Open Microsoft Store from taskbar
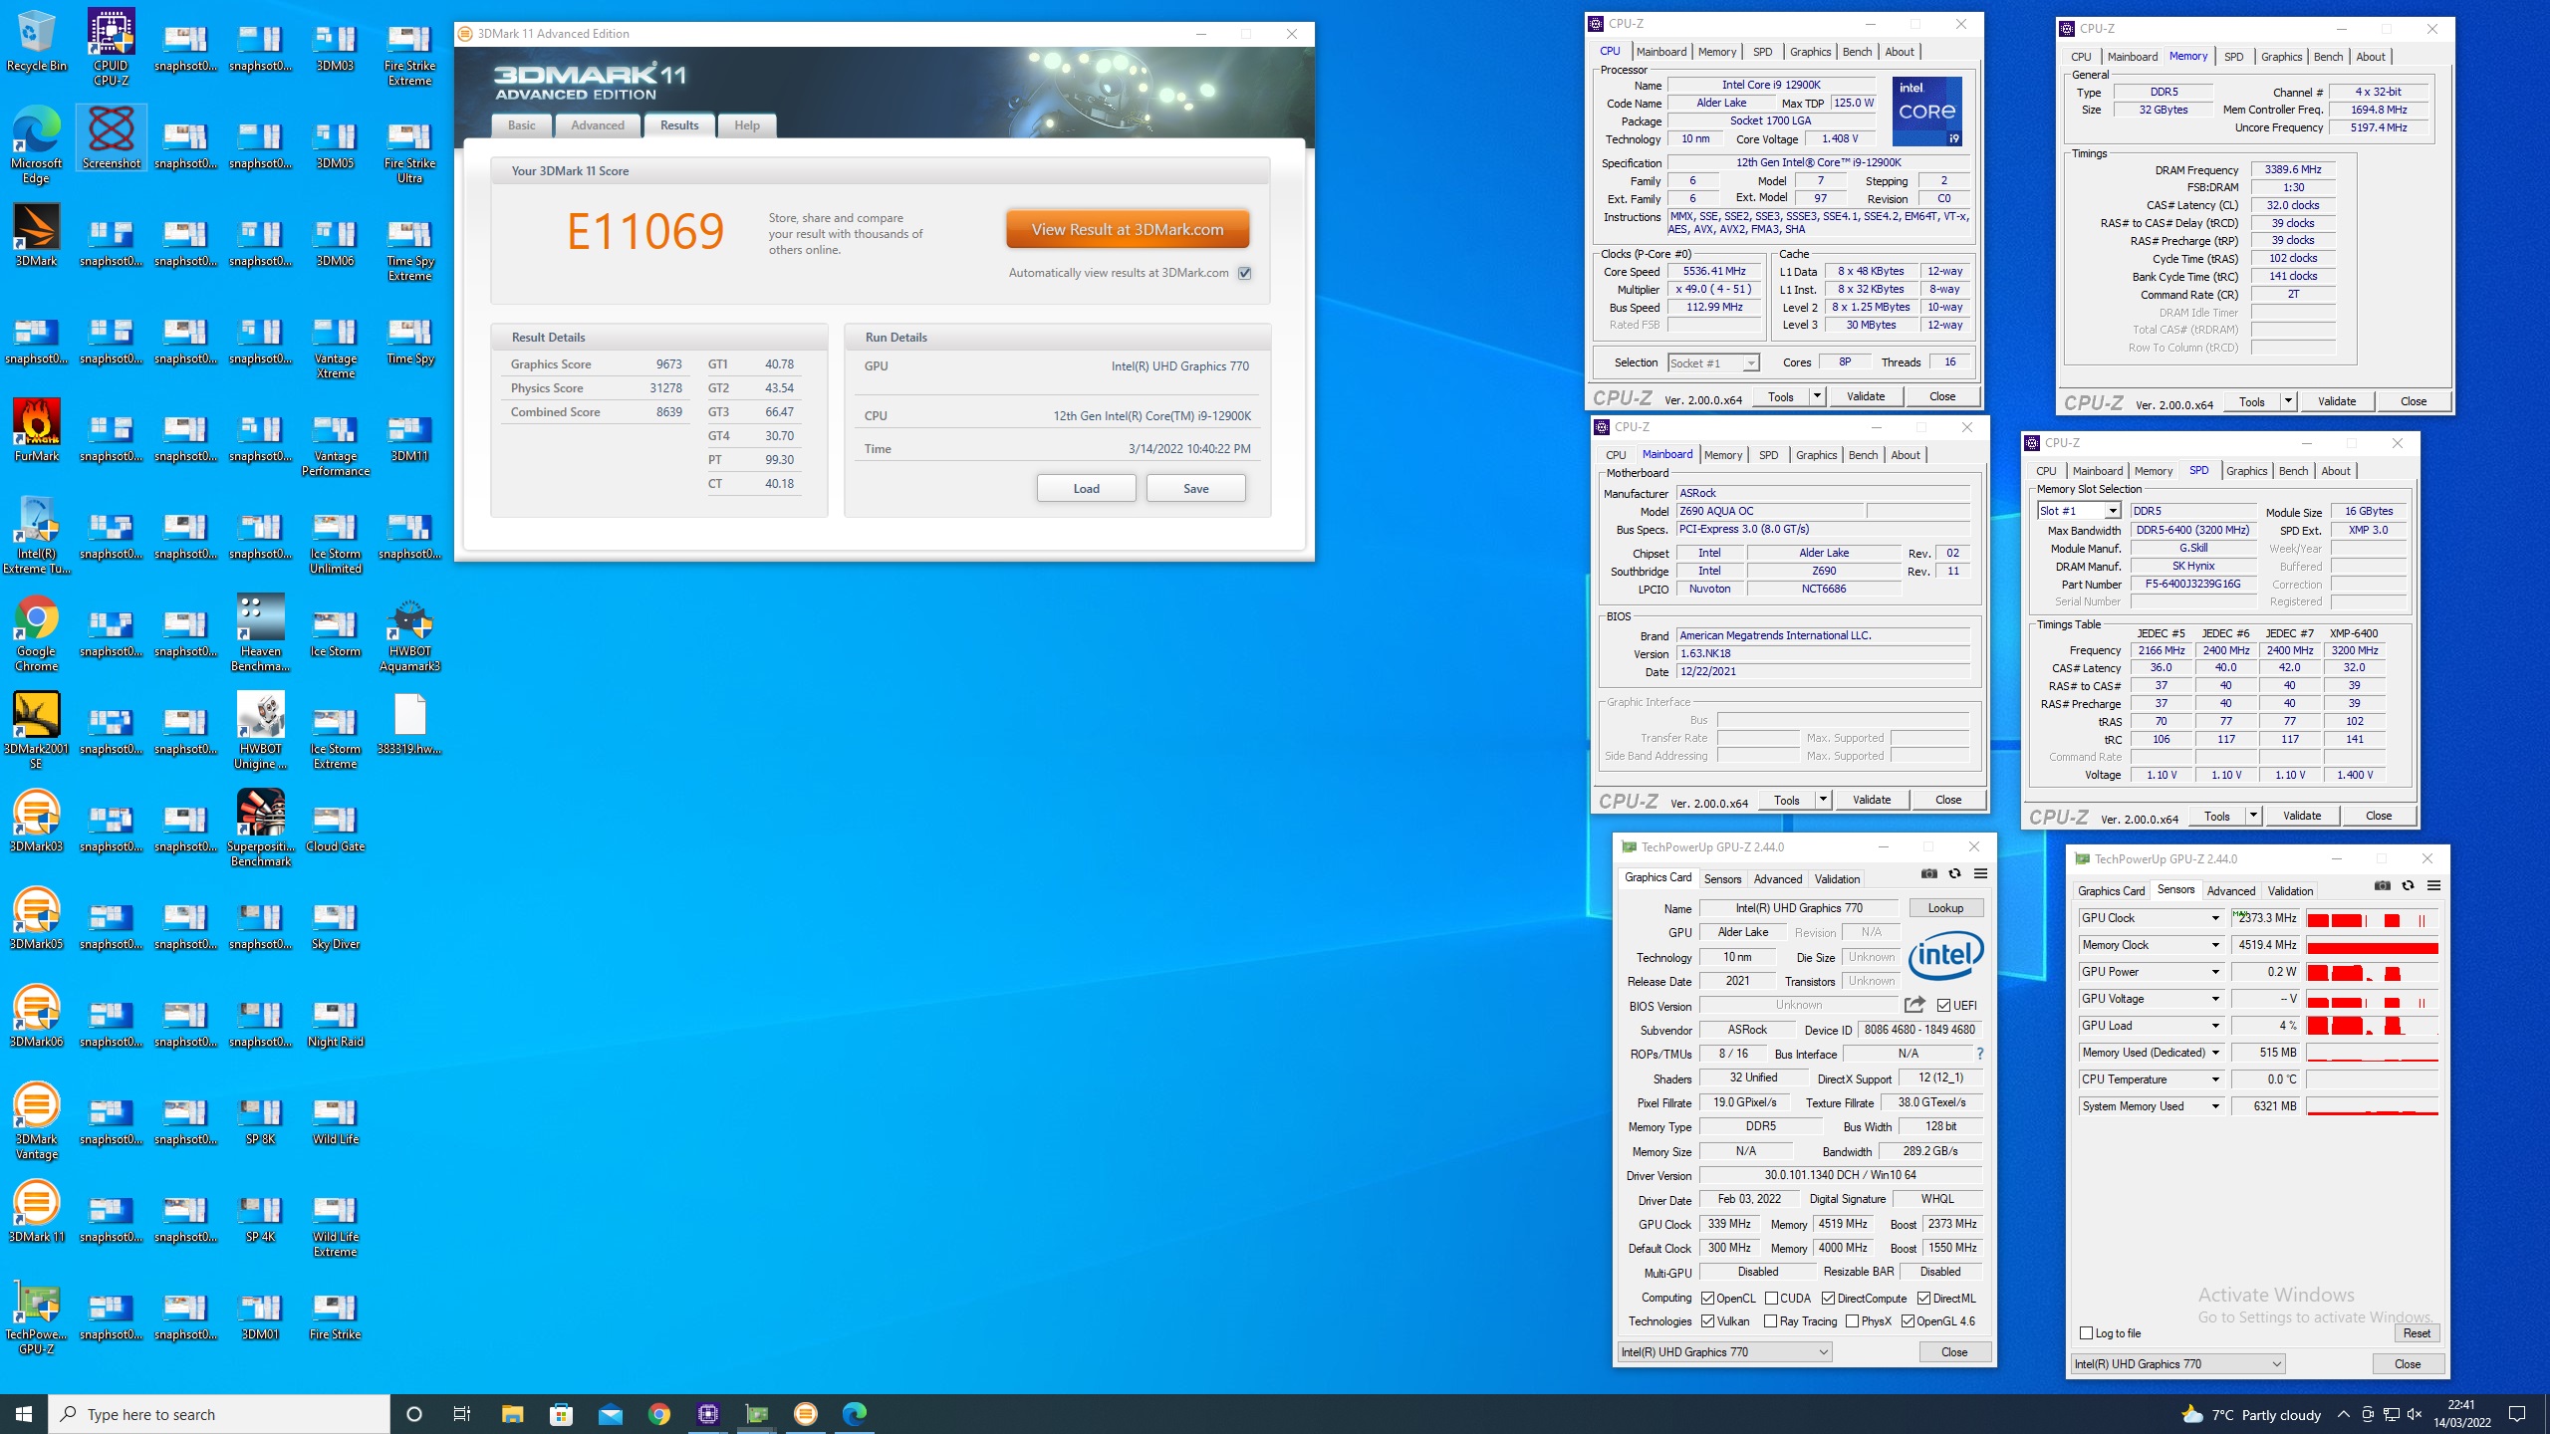The width and height of the screenshot is (2550, 1434). [x=561, y=1414]
